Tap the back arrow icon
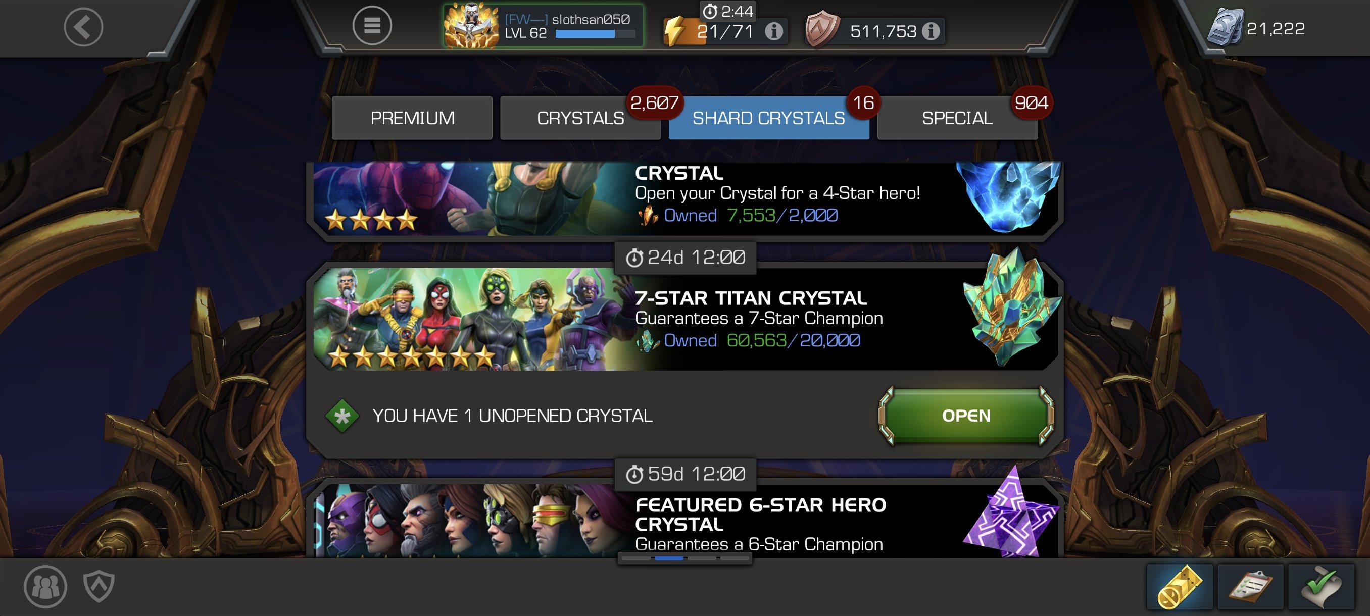This screenshot has height=616, width=1370. tap(83, 27)
